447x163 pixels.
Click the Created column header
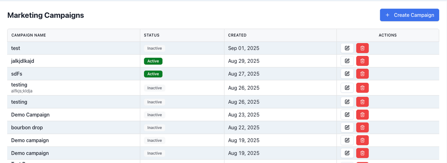click(x=237, y=35)
